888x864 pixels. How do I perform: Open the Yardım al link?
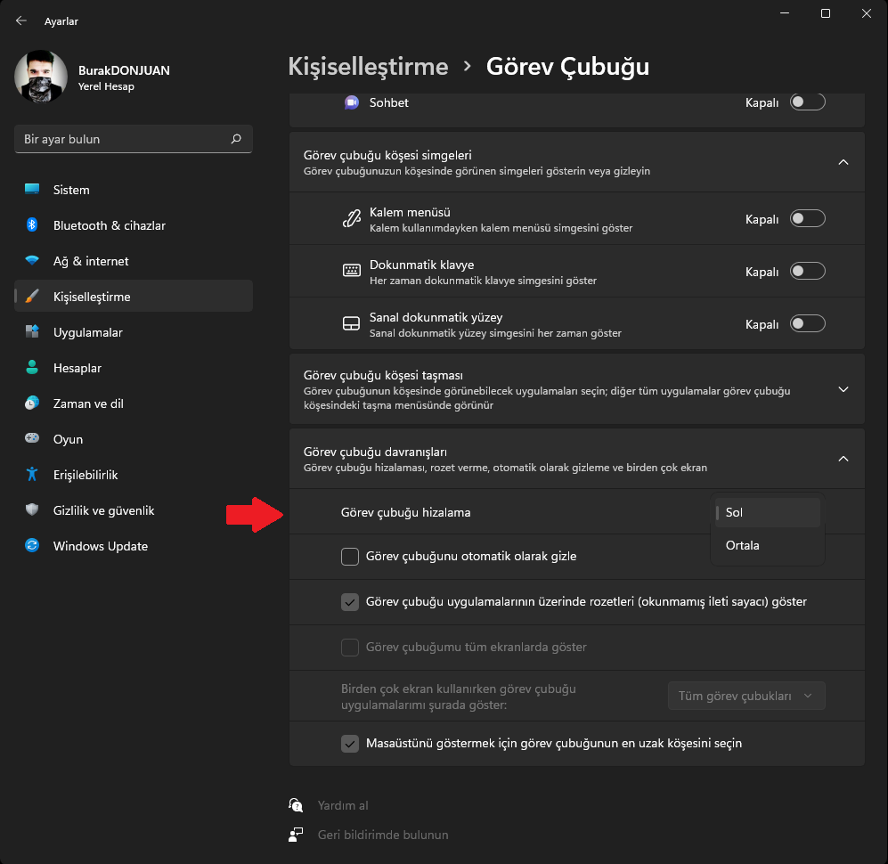(x=342, y=805)
